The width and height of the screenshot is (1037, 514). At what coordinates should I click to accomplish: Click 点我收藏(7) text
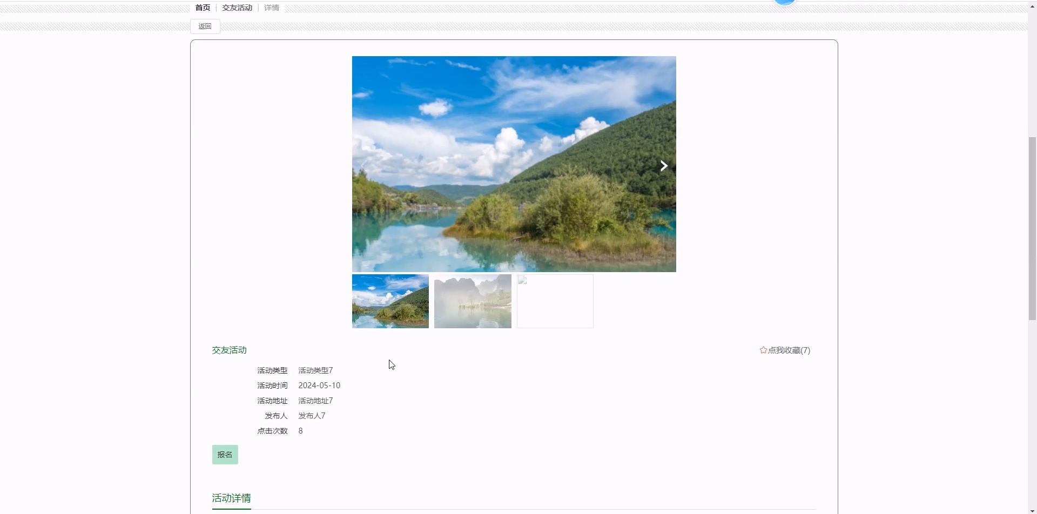(x=789, y=350)
